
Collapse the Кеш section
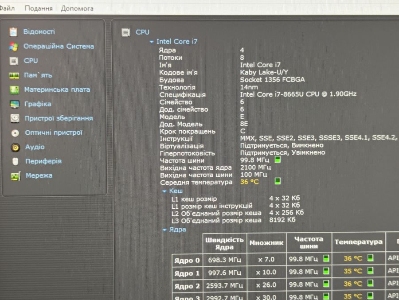(164, 191)
